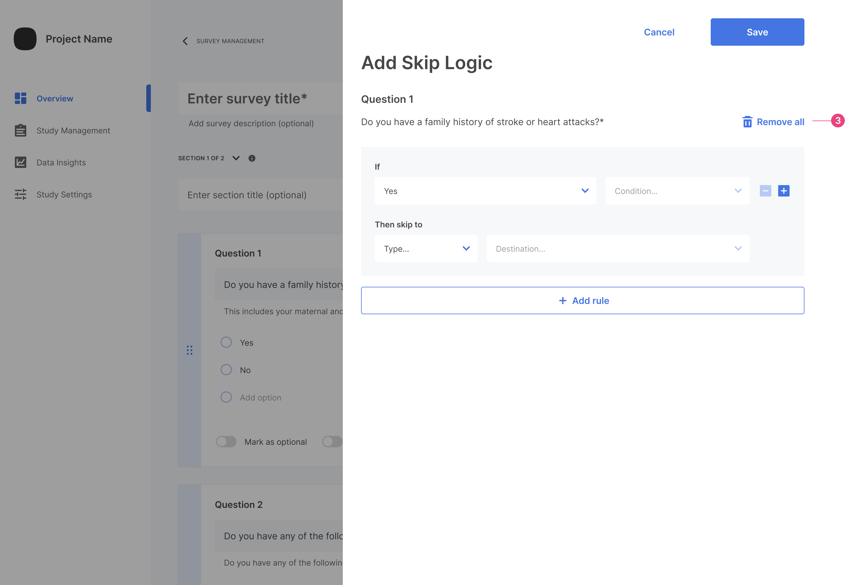
Task: Open the Type dropdown
Action: (426, 249)
